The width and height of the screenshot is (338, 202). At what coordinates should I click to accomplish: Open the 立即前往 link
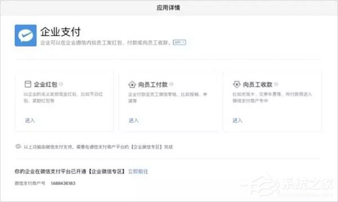138,172
